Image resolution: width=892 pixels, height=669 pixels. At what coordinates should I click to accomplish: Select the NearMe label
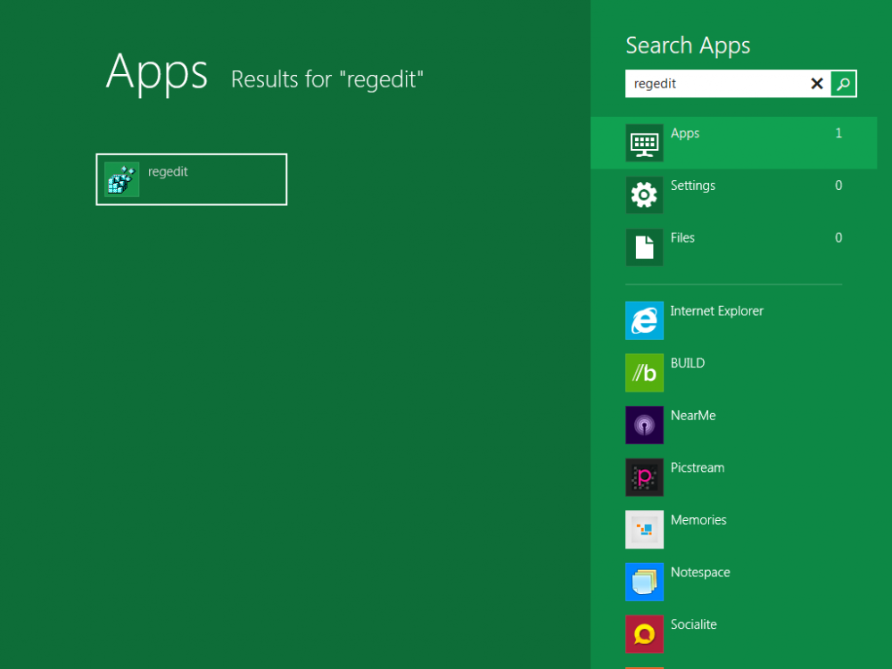pyautogui.click(x=693, y=416)
